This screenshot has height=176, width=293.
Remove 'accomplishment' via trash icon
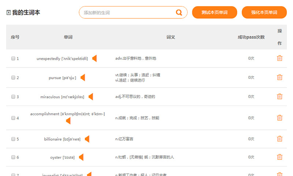pos(279,118)
